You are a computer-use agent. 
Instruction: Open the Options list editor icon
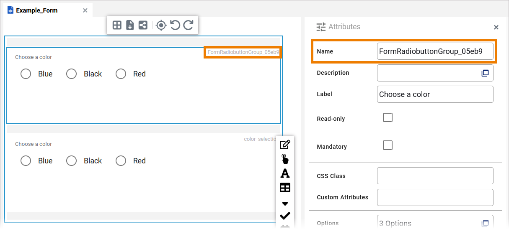click(485, 223)
